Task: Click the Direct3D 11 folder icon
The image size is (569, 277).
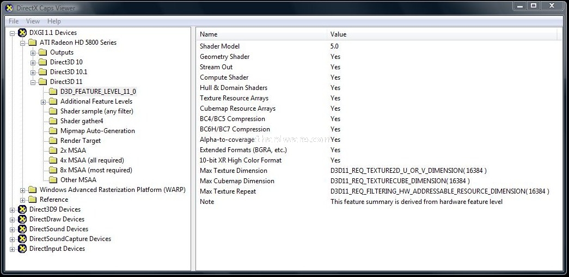Action: [43, 82]
